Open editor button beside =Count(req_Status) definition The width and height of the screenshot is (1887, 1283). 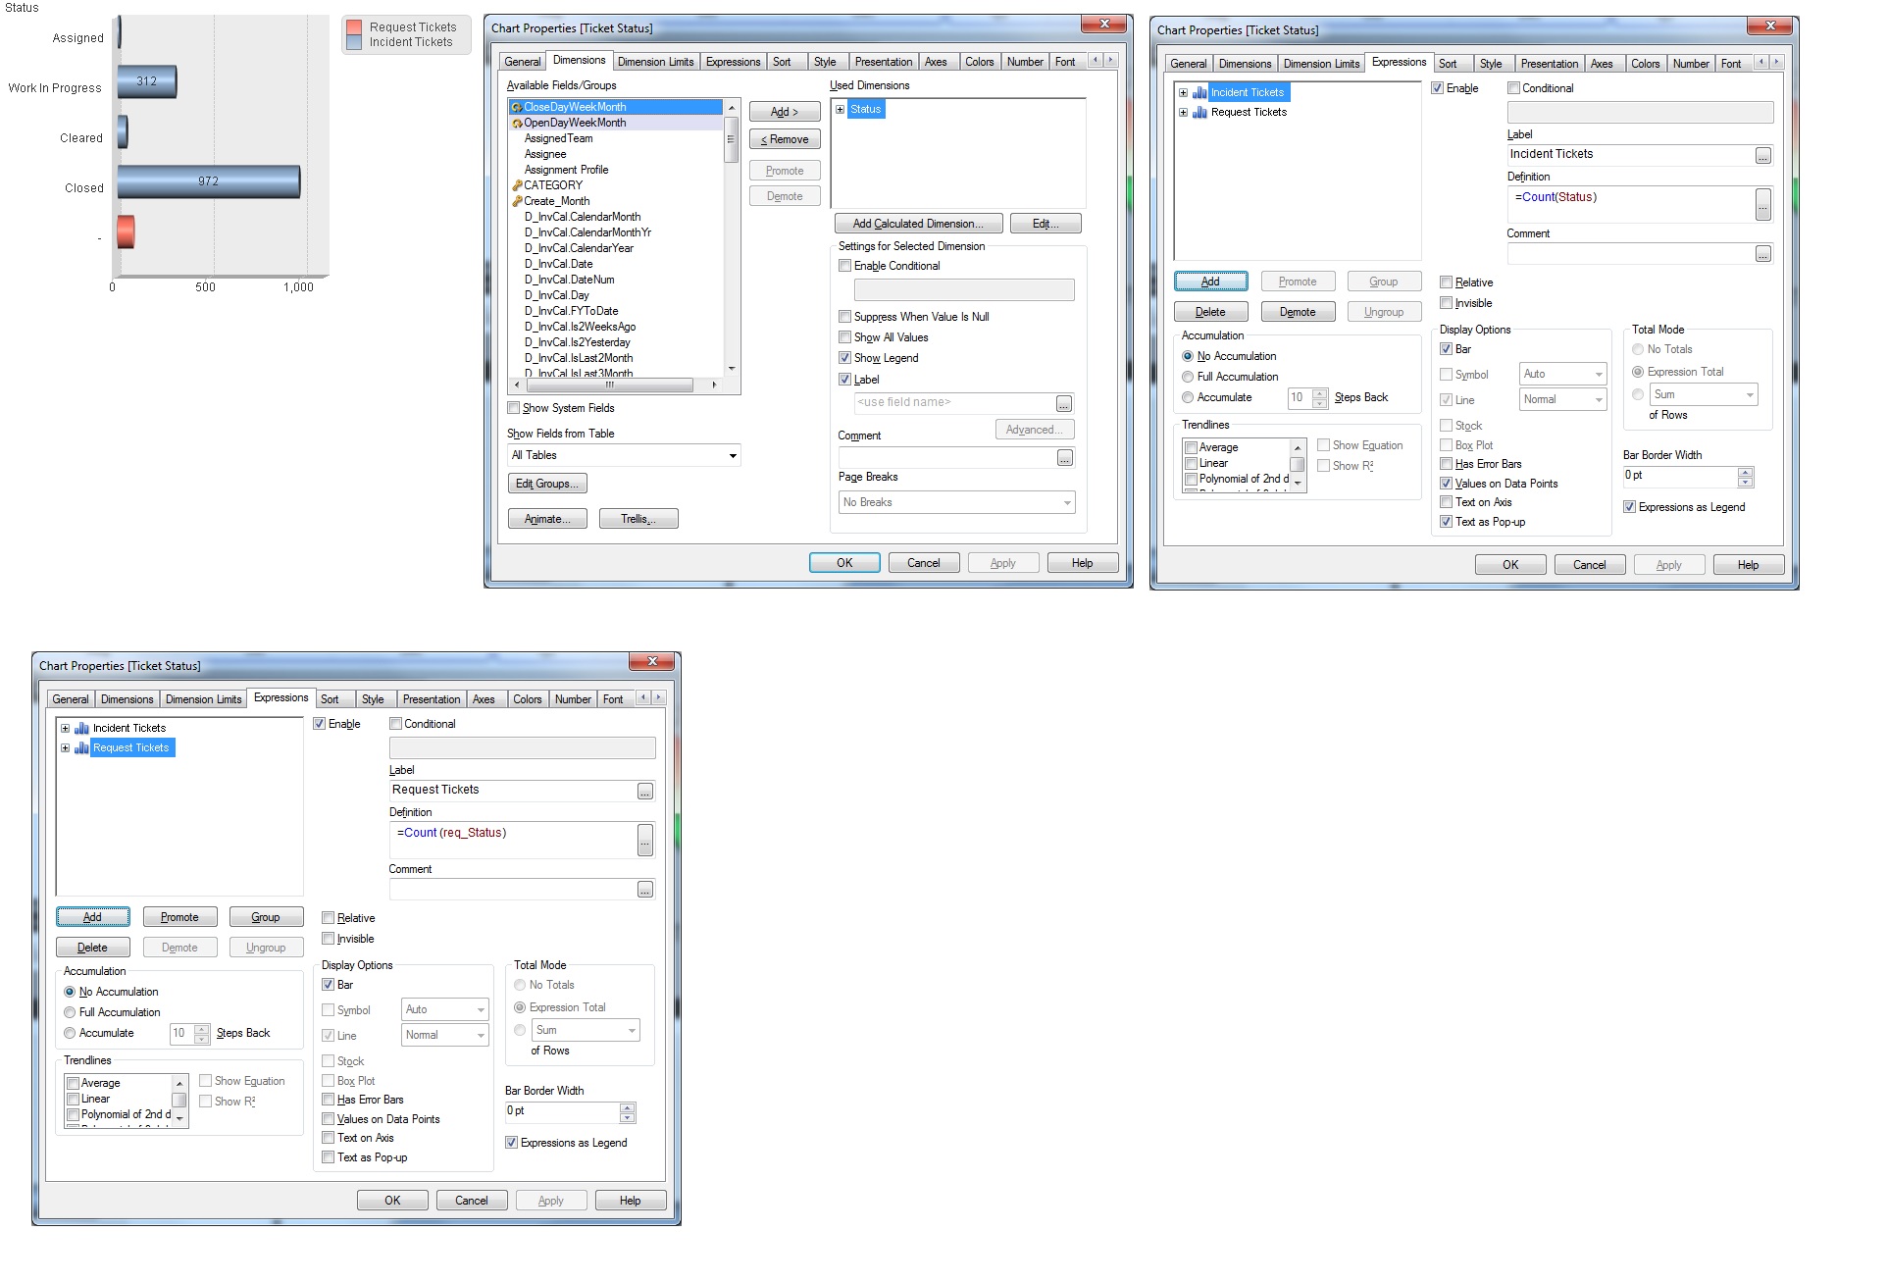644,840
